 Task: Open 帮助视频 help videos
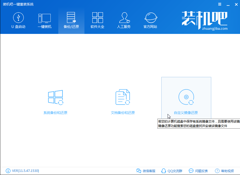[224, 171]
